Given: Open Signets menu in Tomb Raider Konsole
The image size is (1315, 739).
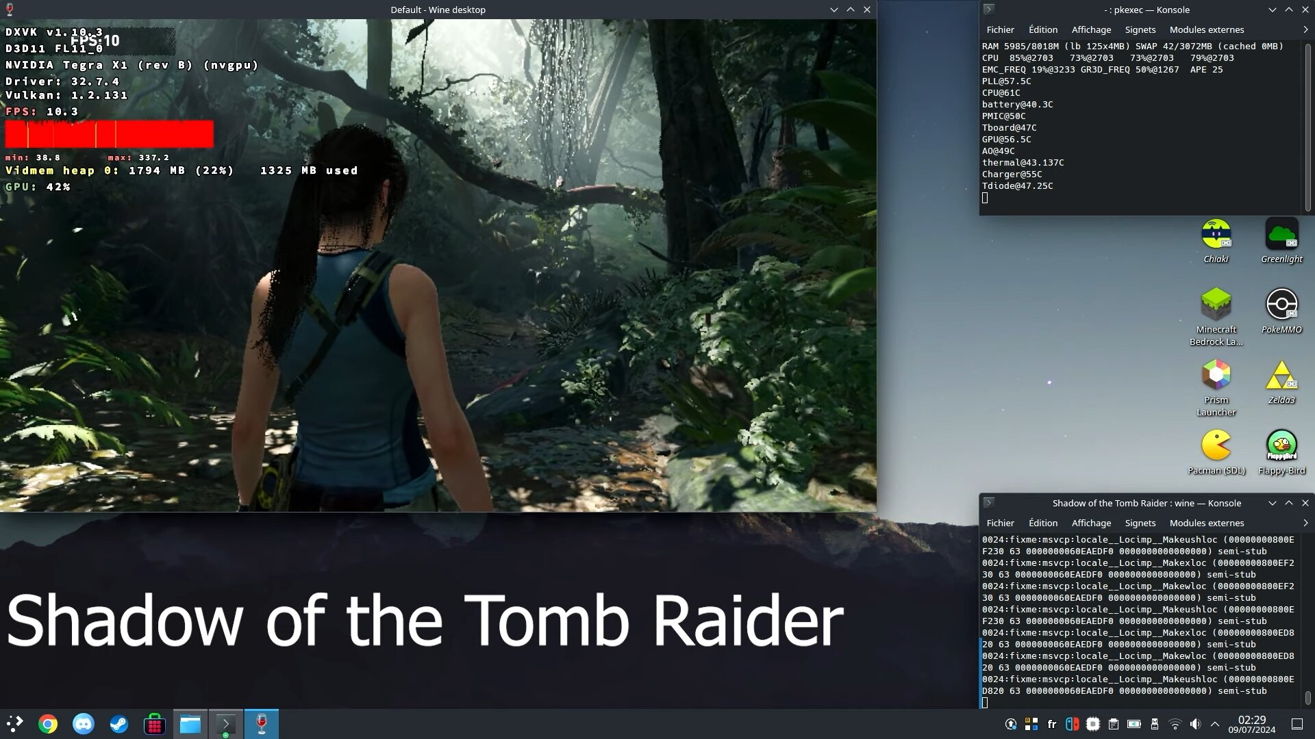Looking at the screenshot, I should coord(1140,523).
